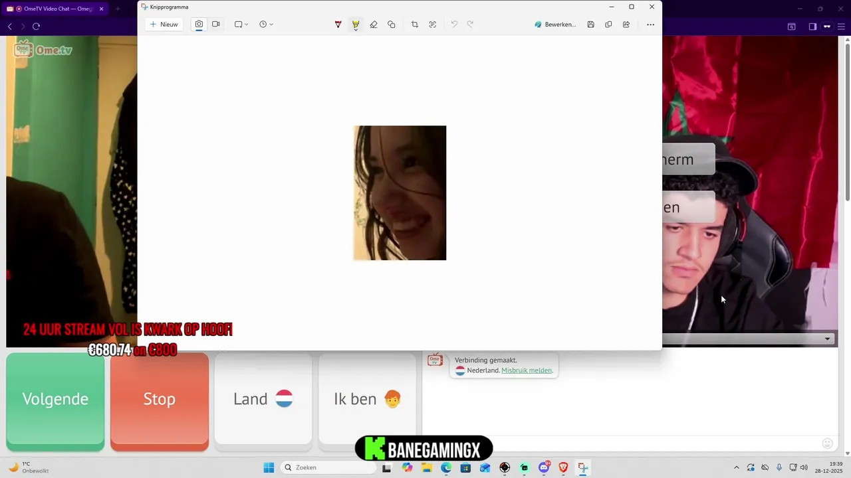The width and height of the screenshot is (851, 478).
Task: Open File Explorer from taskbar
Action: click(427, 467)
